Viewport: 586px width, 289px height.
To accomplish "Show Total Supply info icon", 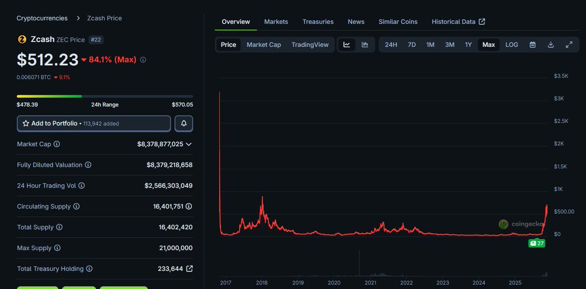I will 59,227.
